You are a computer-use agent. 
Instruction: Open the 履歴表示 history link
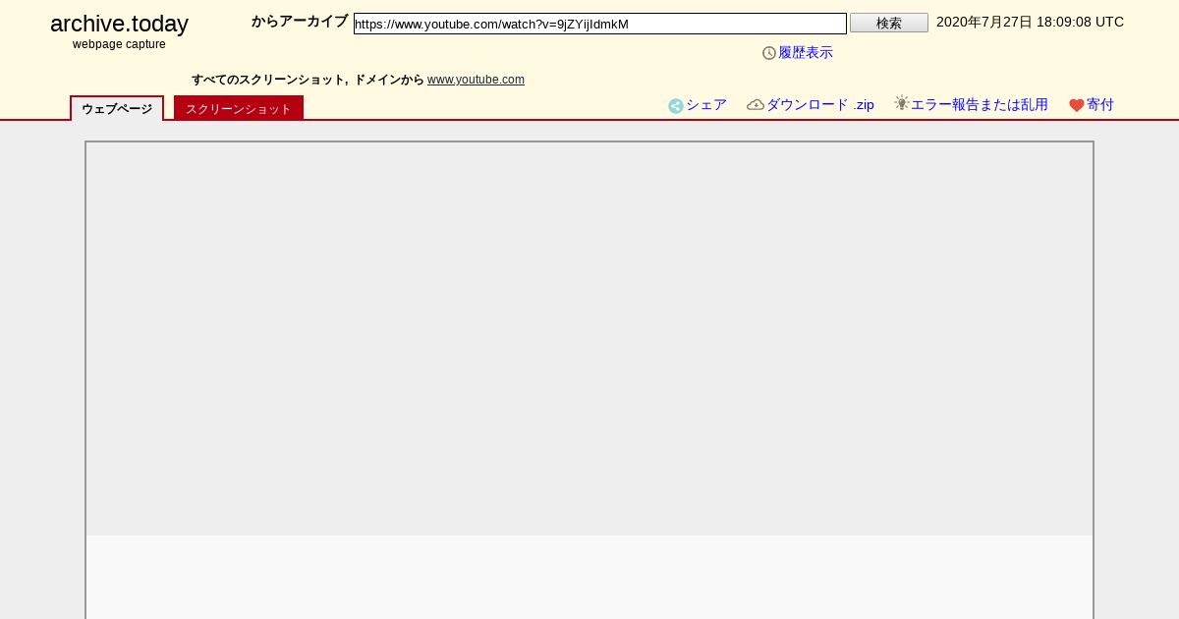click(806, 53)
